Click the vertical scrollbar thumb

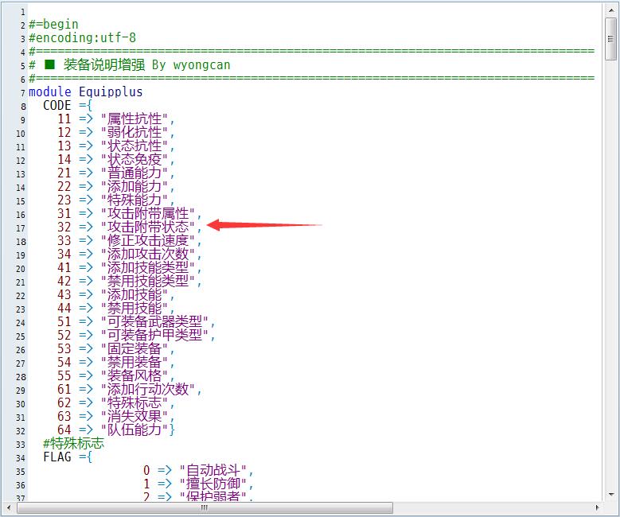[x=611, y=39]
